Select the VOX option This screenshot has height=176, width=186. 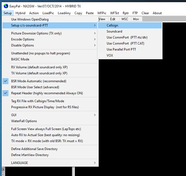tap(110, 55)
